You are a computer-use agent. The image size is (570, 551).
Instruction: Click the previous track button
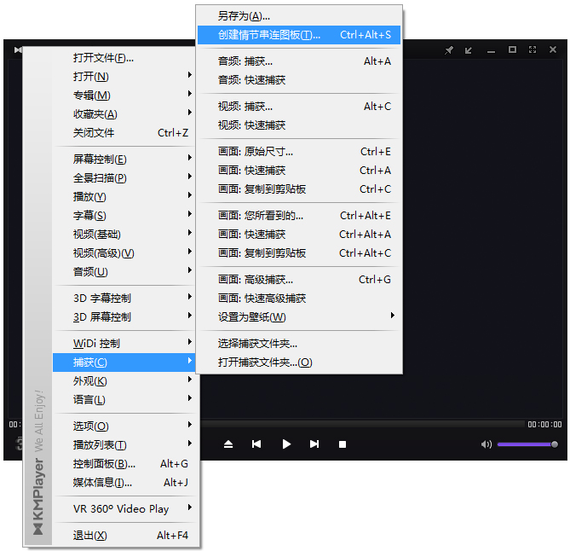[x=256, y=444]
